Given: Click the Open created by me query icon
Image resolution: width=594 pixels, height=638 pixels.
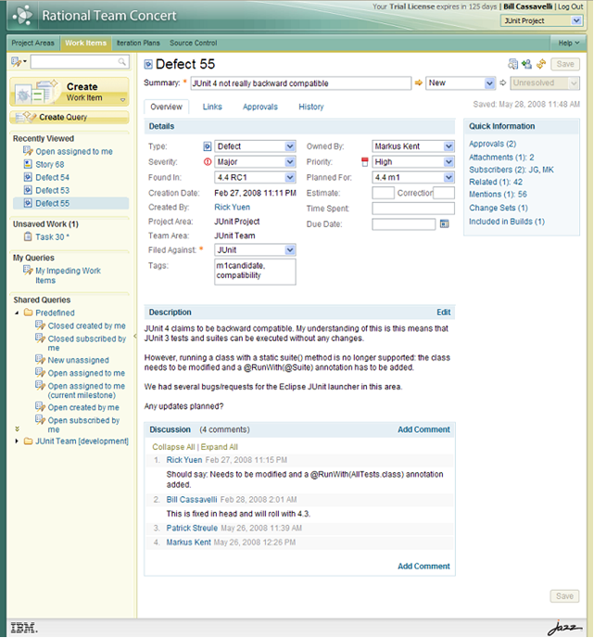Looking at the screenshot, I should (40, 407).
